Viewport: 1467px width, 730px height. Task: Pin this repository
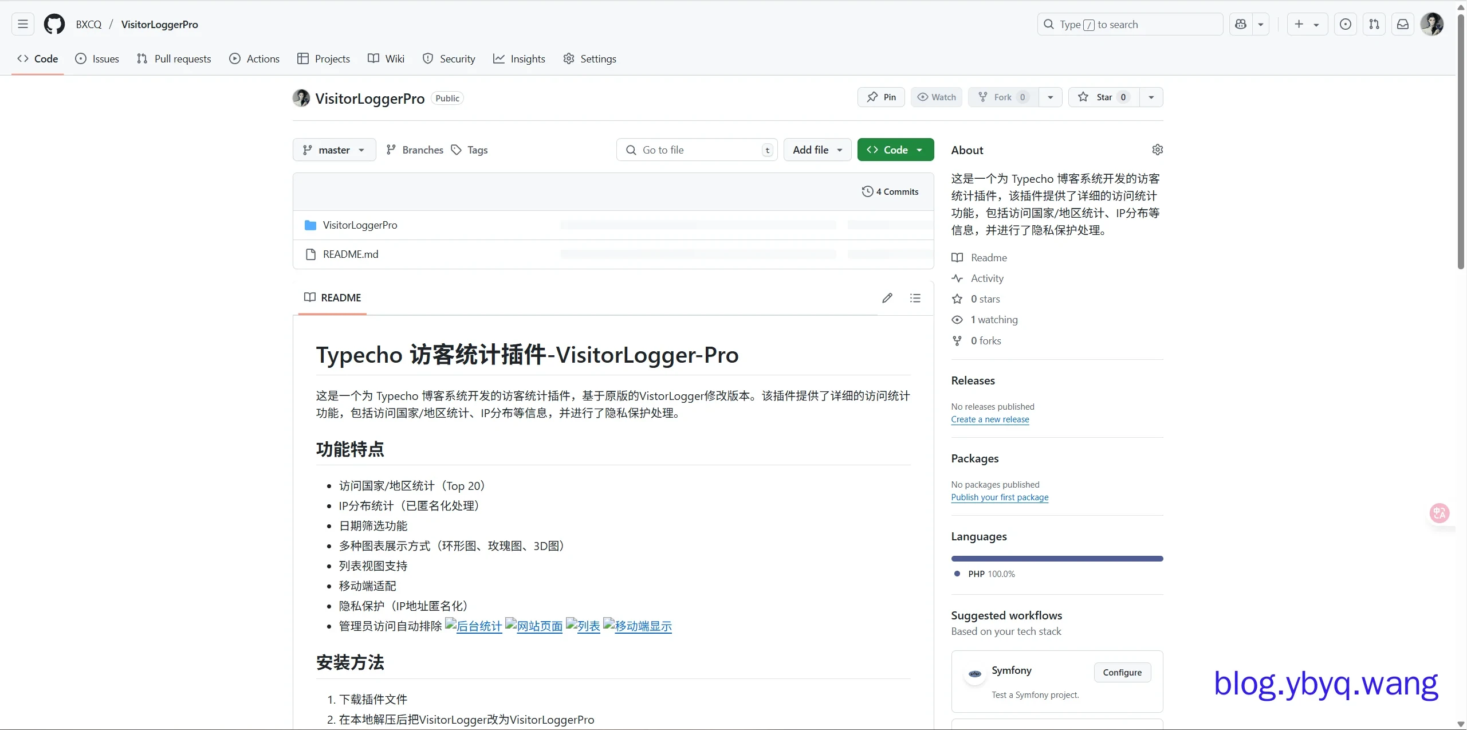click(881, 97)
